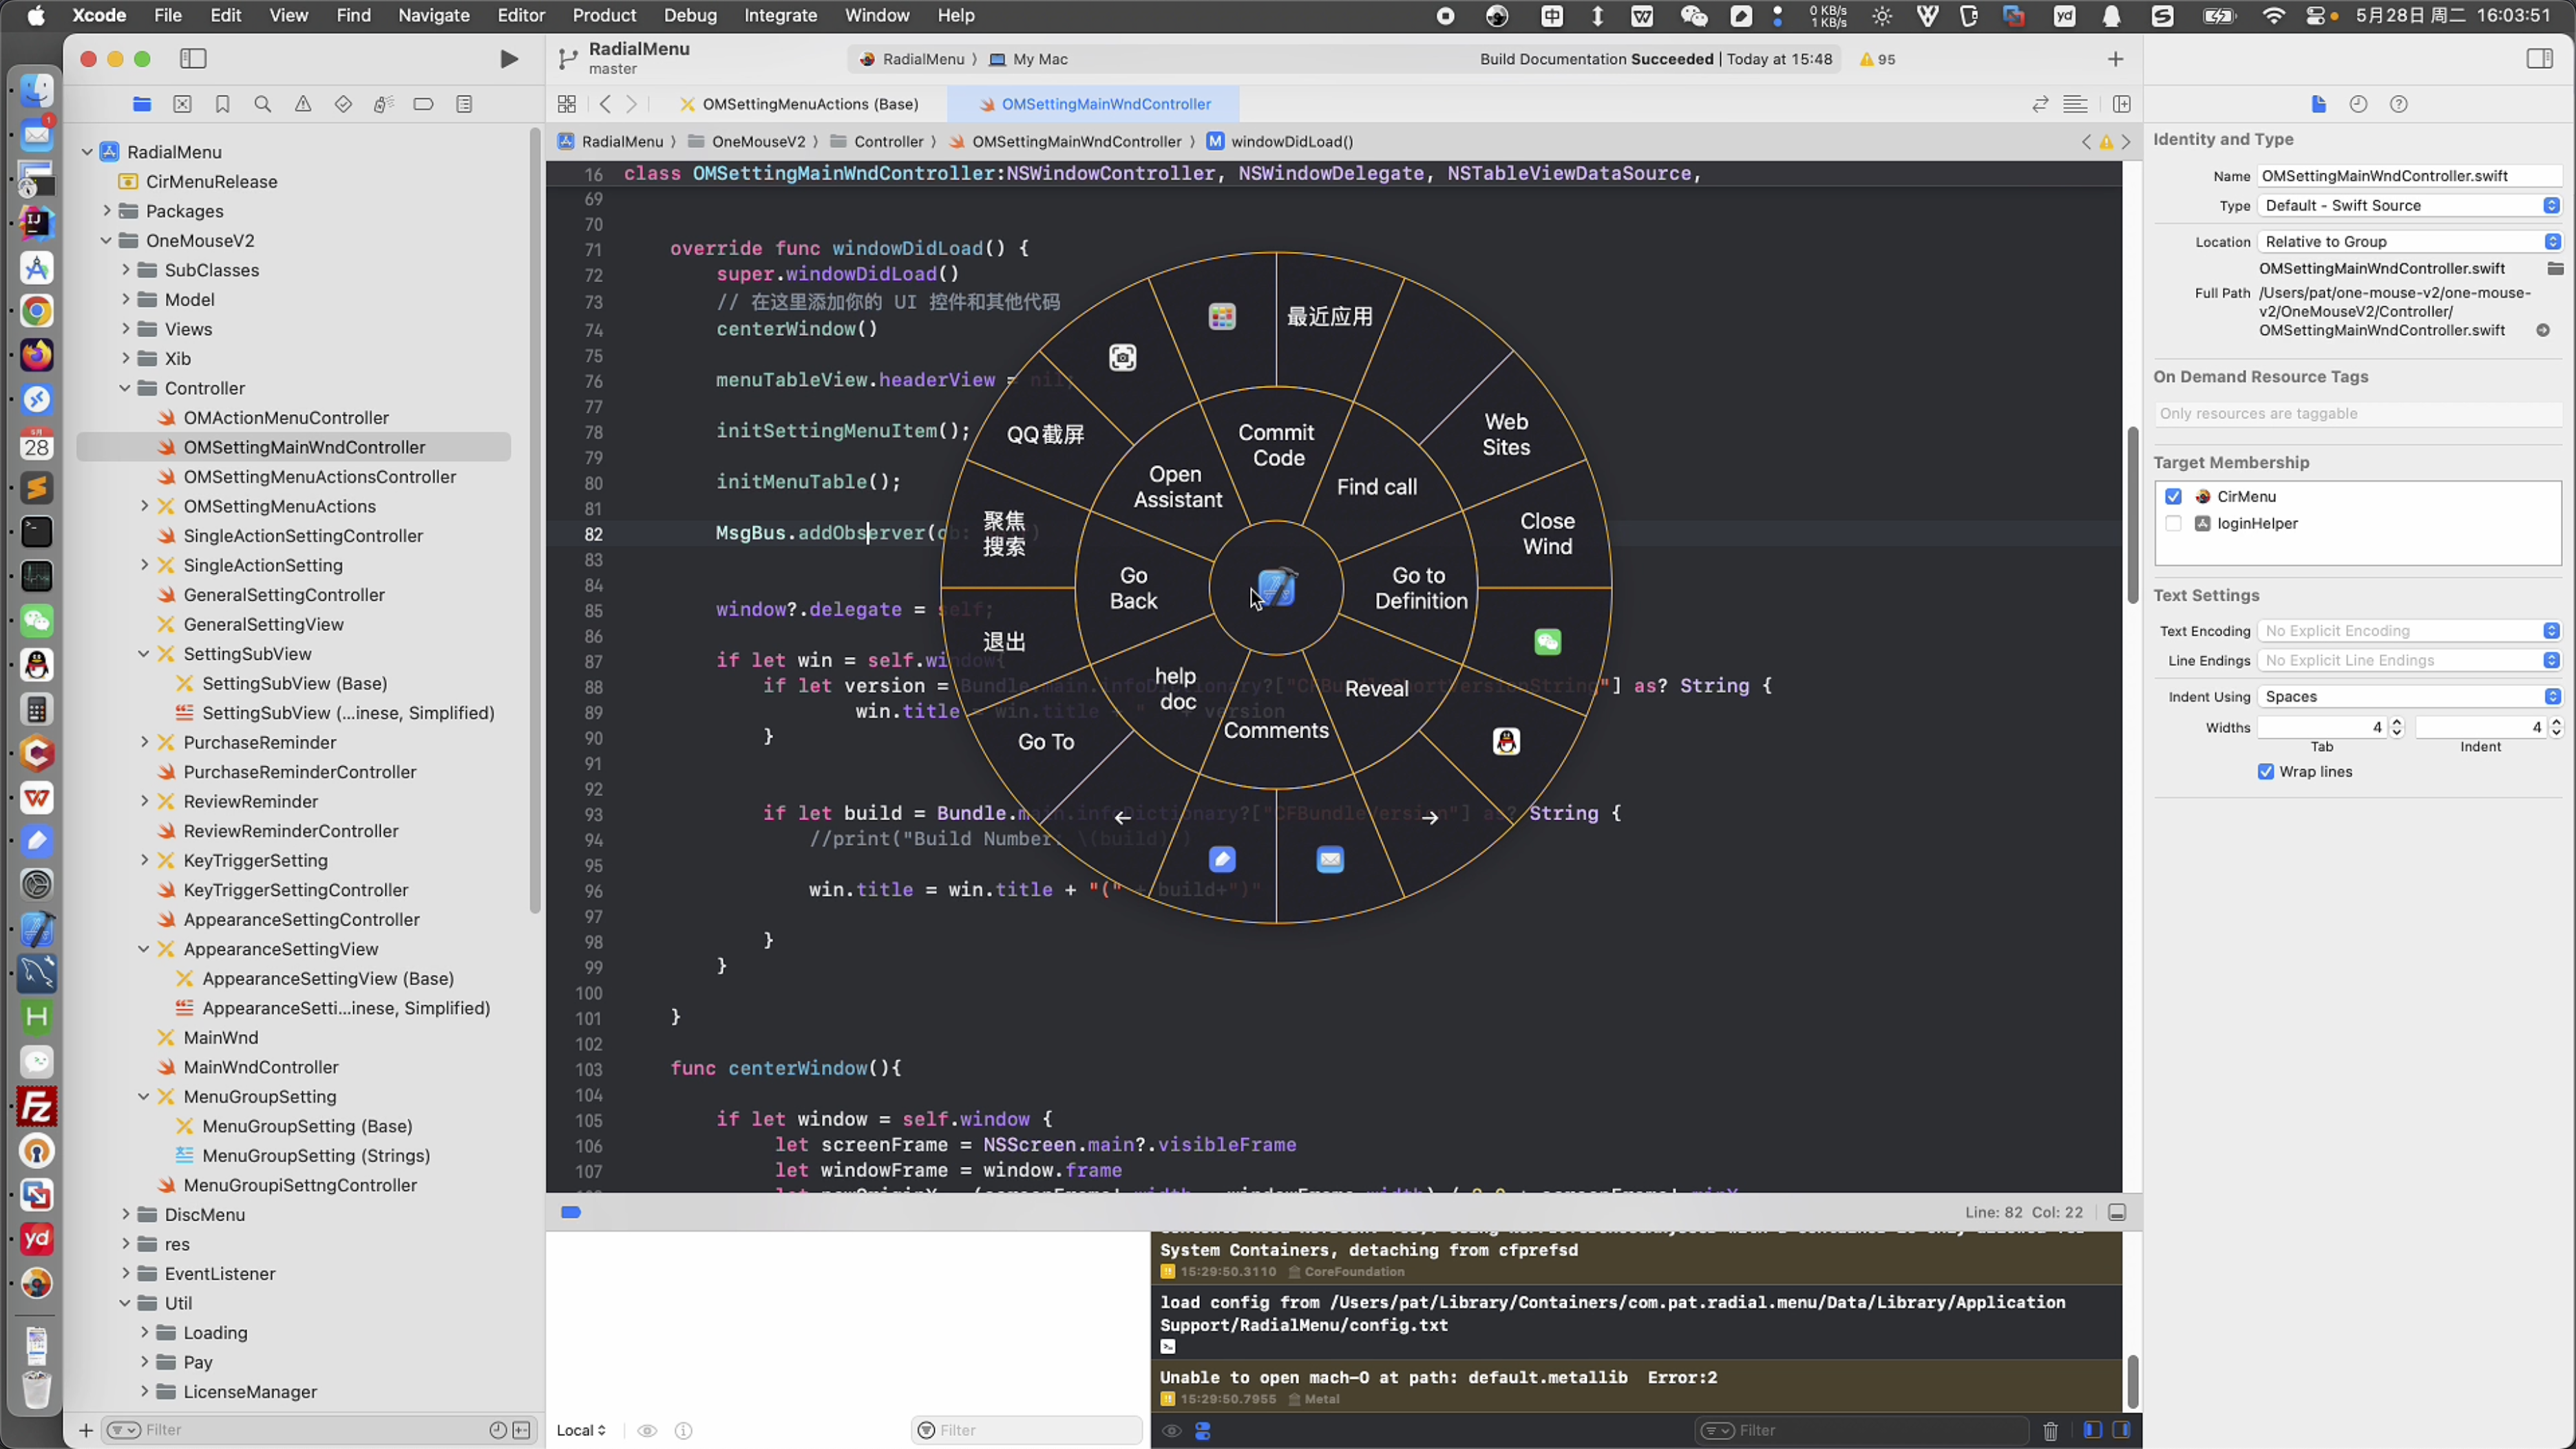Show the History inspector clock icon

pyautogui.click(x=2358, y=104)
